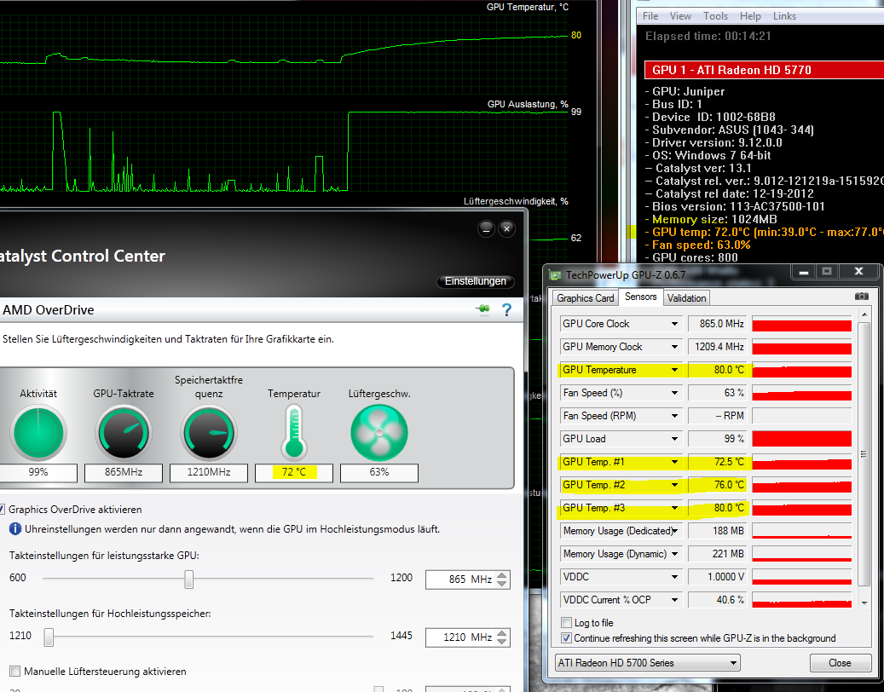Screen dimensions: 884x692
Task: Open VDDC Current % OCP sensor dropdown
Action: tap(674, 600)
